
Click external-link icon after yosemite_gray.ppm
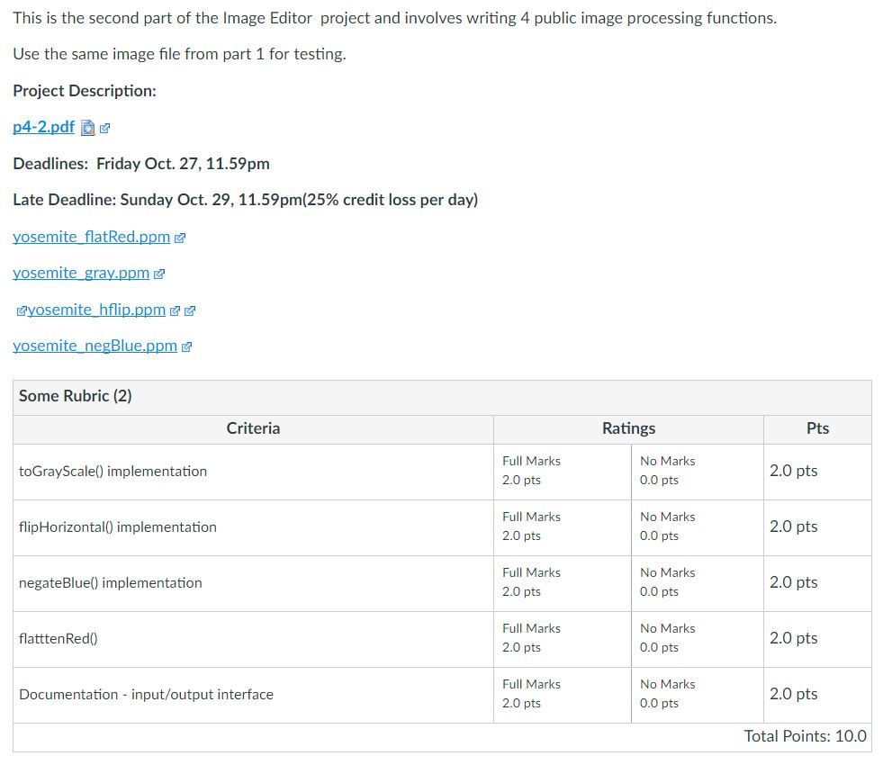[159, 274]
